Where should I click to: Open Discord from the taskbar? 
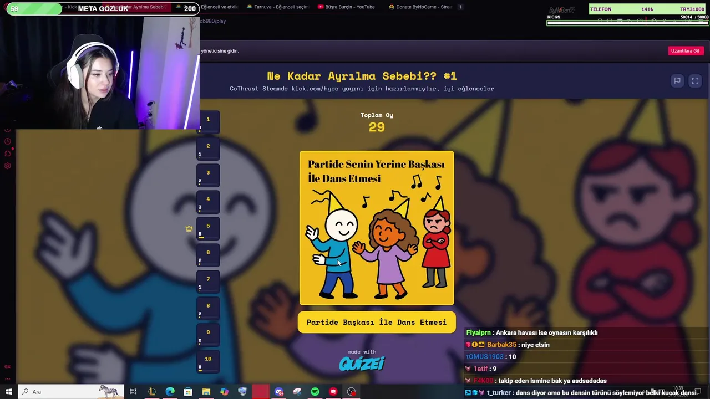pos(278,392)
